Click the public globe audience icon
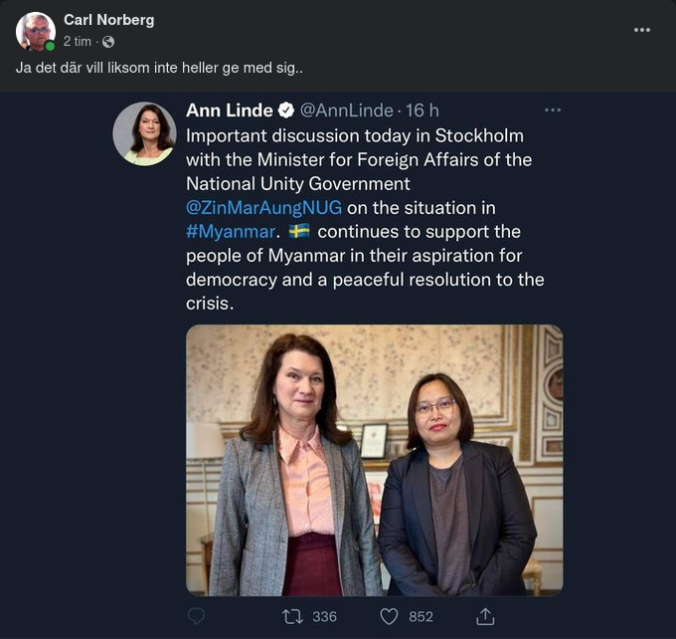676x639 pixels. click(x=108, y=42)
